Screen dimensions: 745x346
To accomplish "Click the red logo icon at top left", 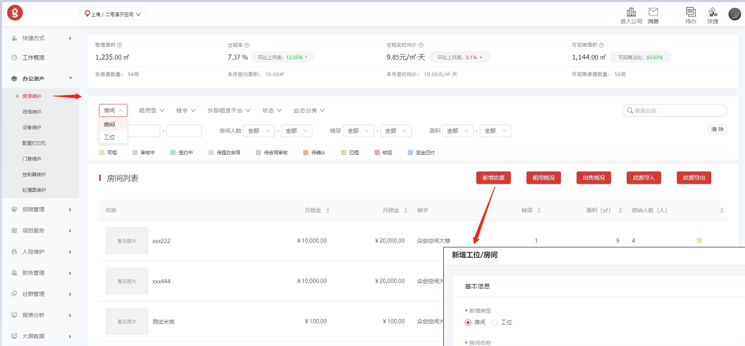I will (15, 13).
